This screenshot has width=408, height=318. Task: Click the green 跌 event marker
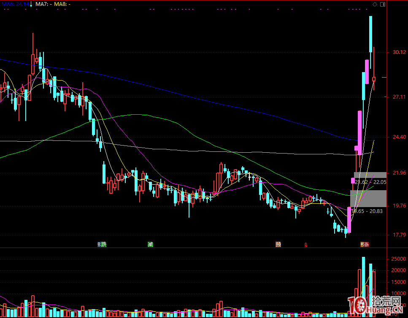click(104, 244)
